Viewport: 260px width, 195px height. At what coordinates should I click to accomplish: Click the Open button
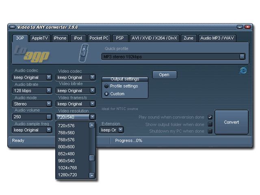[164, 75]
